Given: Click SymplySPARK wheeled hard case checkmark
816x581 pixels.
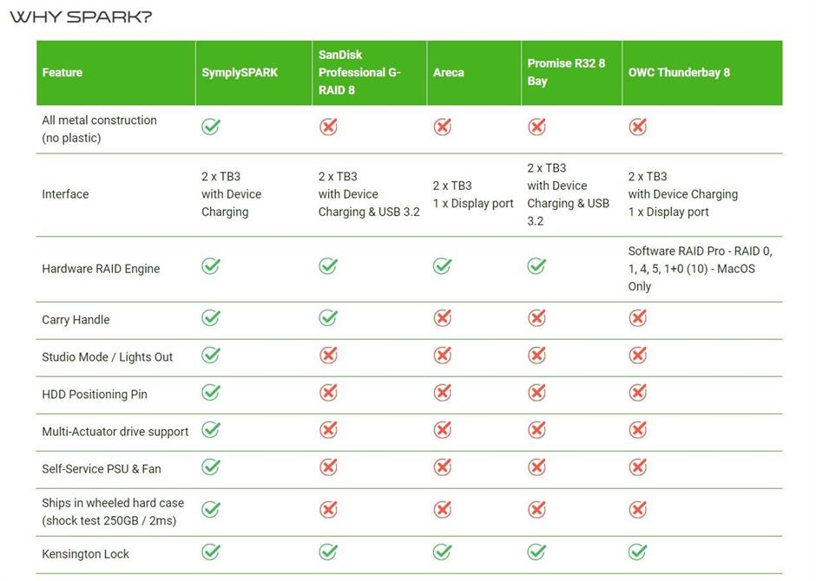Looking at the screenshot, I should (211, 509).
